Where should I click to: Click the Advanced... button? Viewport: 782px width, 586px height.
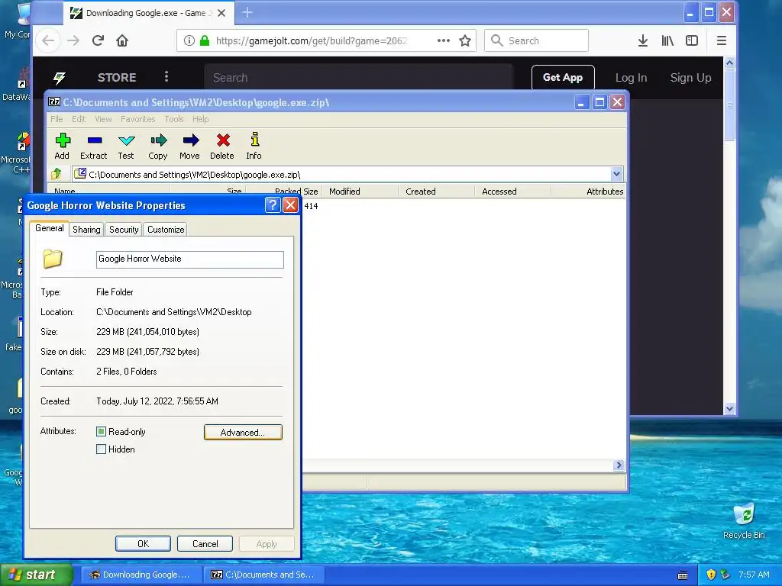pyautogui.click(x=243, y=432)
